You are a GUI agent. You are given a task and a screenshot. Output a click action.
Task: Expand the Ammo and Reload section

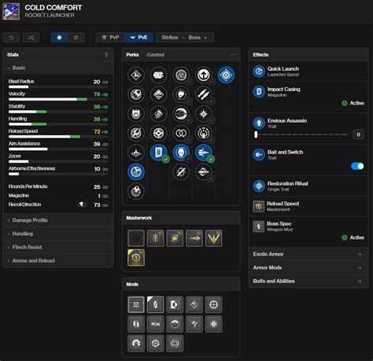pos(58,260)
